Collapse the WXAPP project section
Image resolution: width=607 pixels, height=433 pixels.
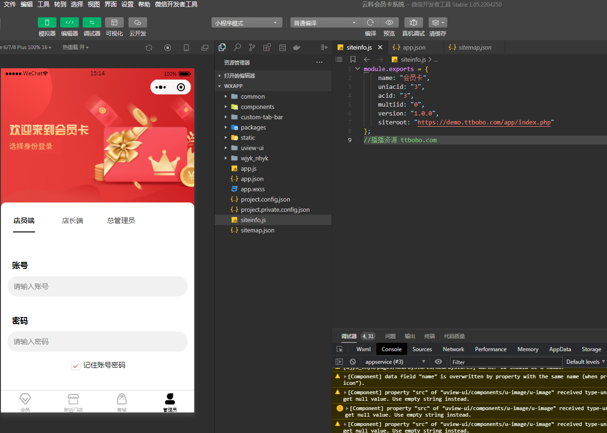(273, 86)
